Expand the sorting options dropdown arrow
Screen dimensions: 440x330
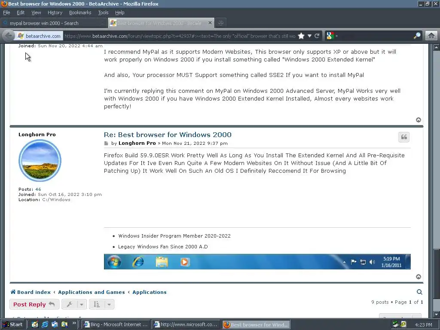click(109, 304)
